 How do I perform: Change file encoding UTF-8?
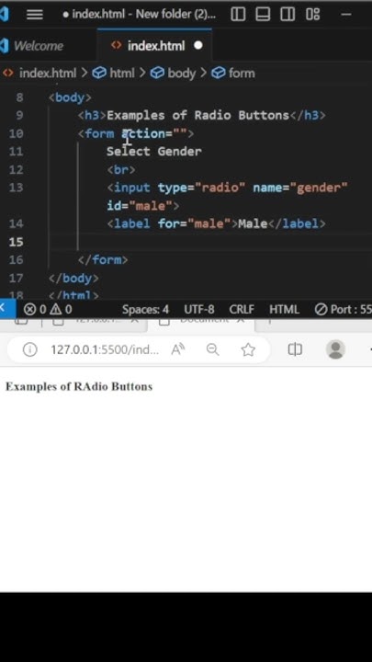pyautogui.click(x=199, y=310)
